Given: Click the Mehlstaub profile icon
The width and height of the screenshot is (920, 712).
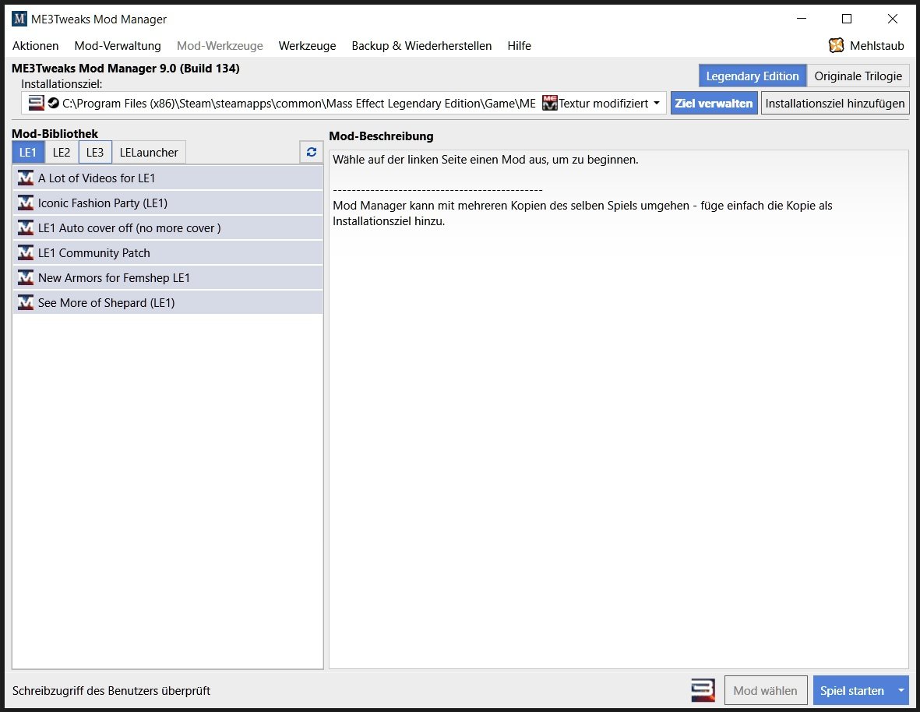Looking at the screenshot, I should (836, 45).
